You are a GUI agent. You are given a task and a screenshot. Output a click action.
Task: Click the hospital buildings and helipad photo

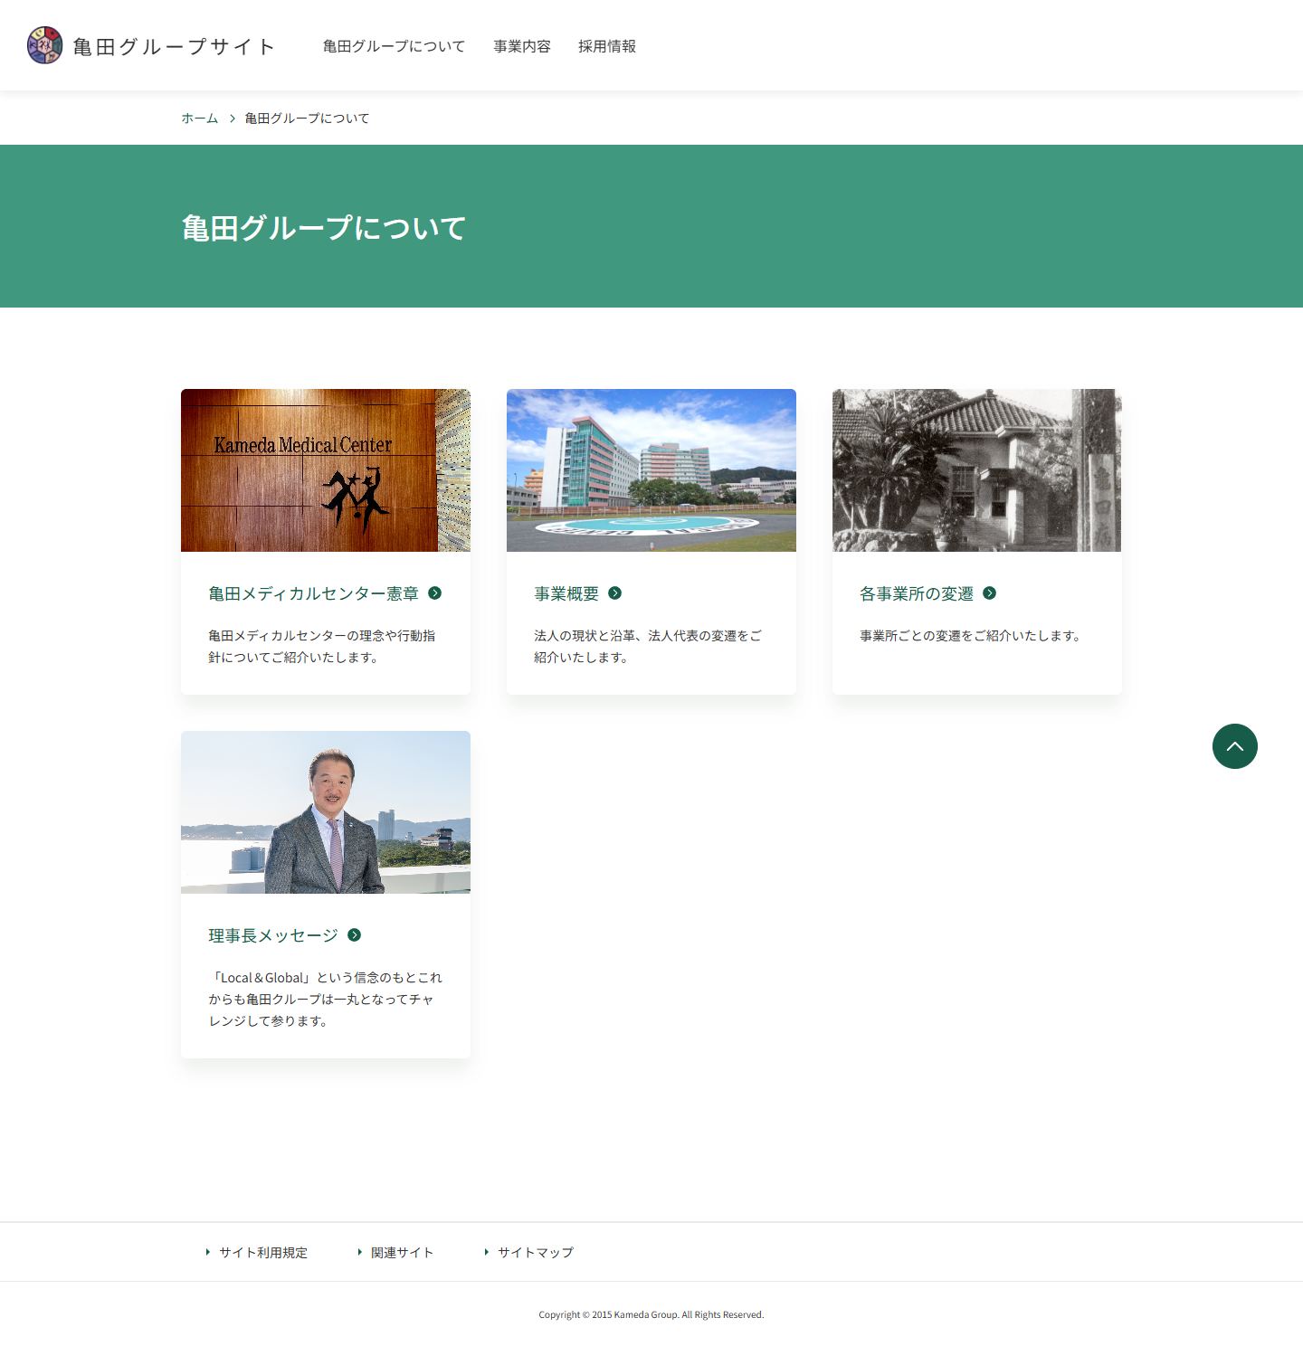click(651, 470)
